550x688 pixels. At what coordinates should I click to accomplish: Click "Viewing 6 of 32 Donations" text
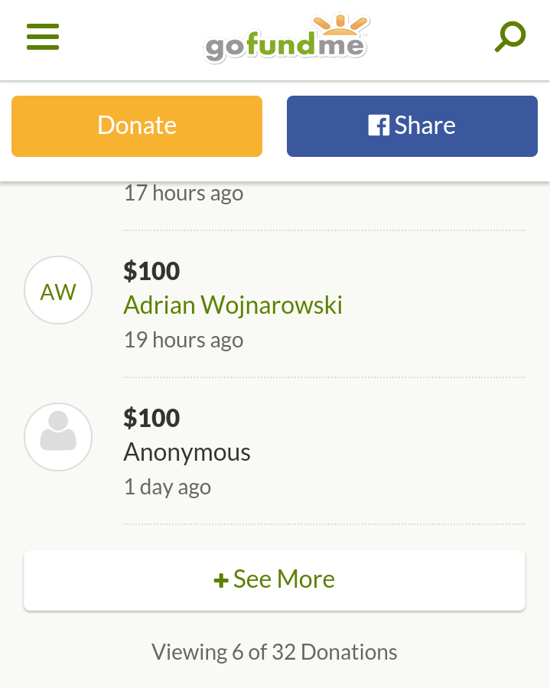coord(275,652)
